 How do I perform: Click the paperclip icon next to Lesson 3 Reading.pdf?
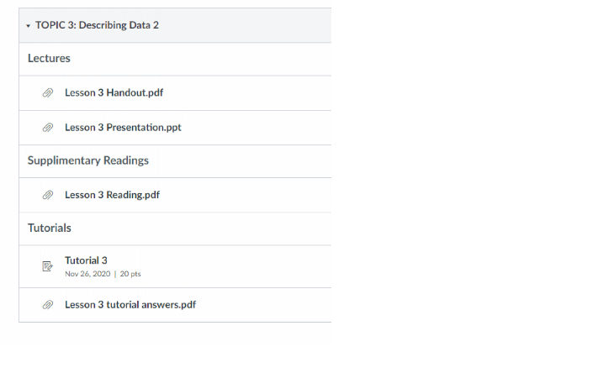click(48, 195)
